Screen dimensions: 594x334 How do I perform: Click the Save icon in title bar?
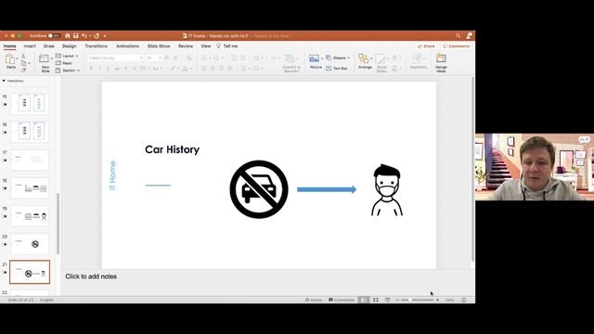[x=76, y=35]
